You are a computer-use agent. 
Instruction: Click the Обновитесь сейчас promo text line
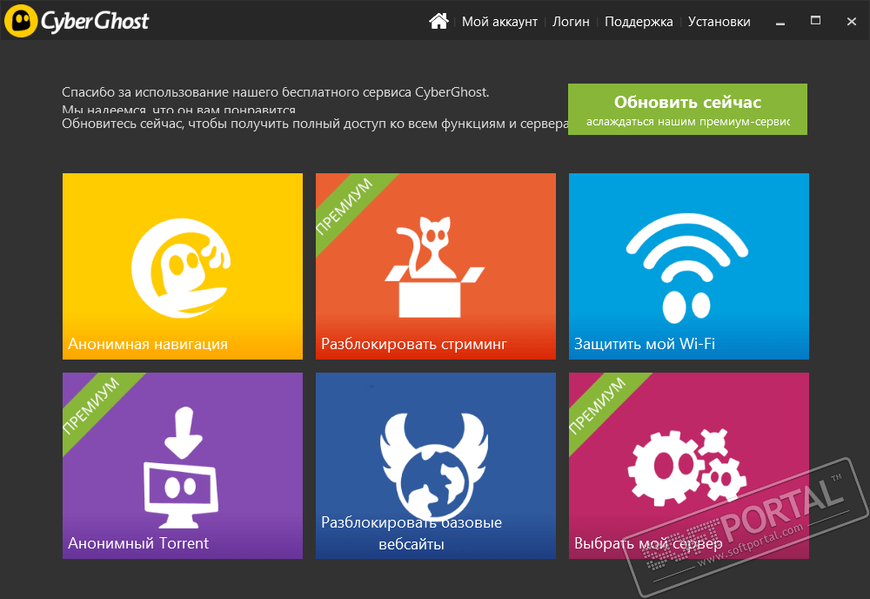tap(315, 124)
